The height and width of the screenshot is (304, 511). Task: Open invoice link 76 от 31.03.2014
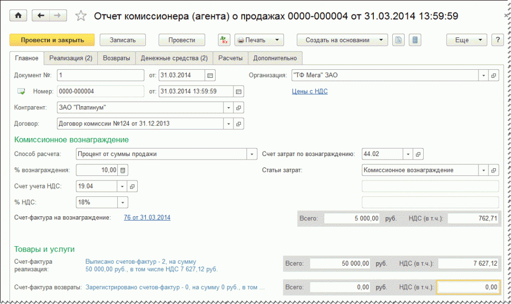click(147, 217)
